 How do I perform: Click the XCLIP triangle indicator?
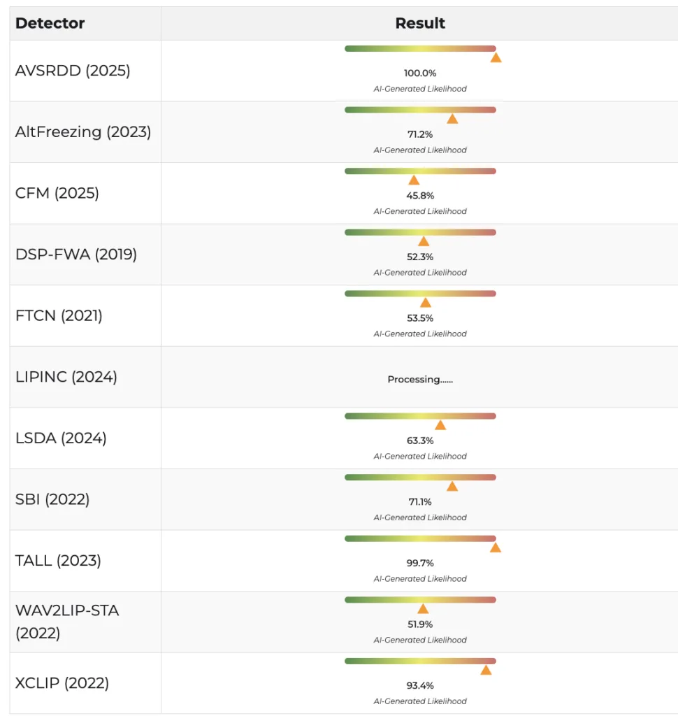[486, 670]
